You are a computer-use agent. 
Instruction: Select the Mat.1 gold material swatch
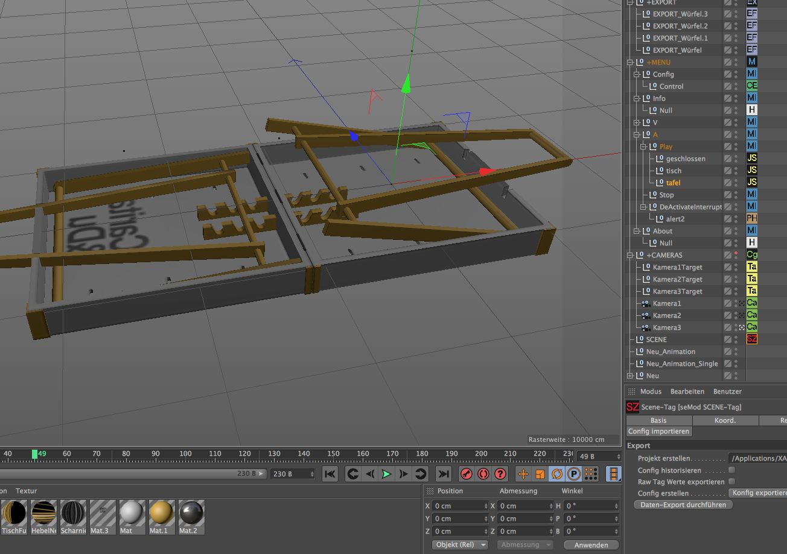[162, 514]
